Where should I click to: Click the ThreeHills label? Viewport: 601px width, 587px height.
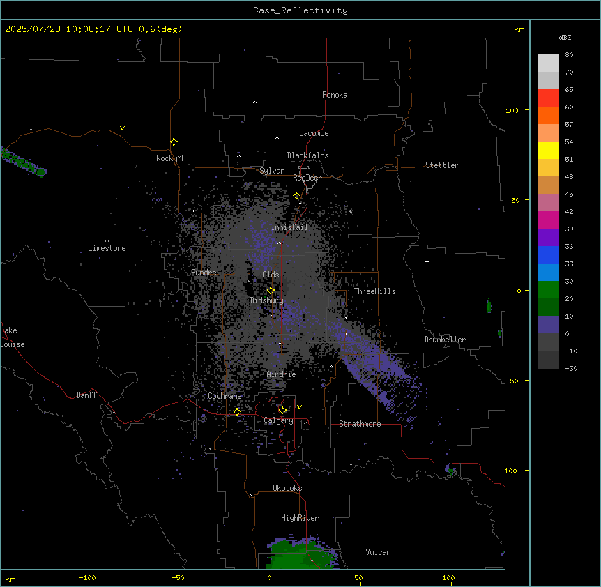tap(374, 291)
